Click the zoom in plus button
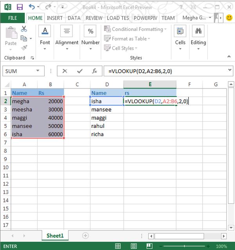This screenshot has width=235, height=250. point(208,246)
